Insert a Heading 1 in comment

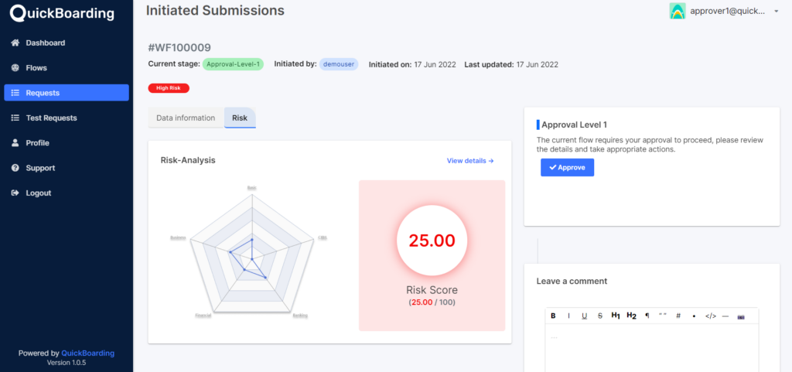point(616,316)
